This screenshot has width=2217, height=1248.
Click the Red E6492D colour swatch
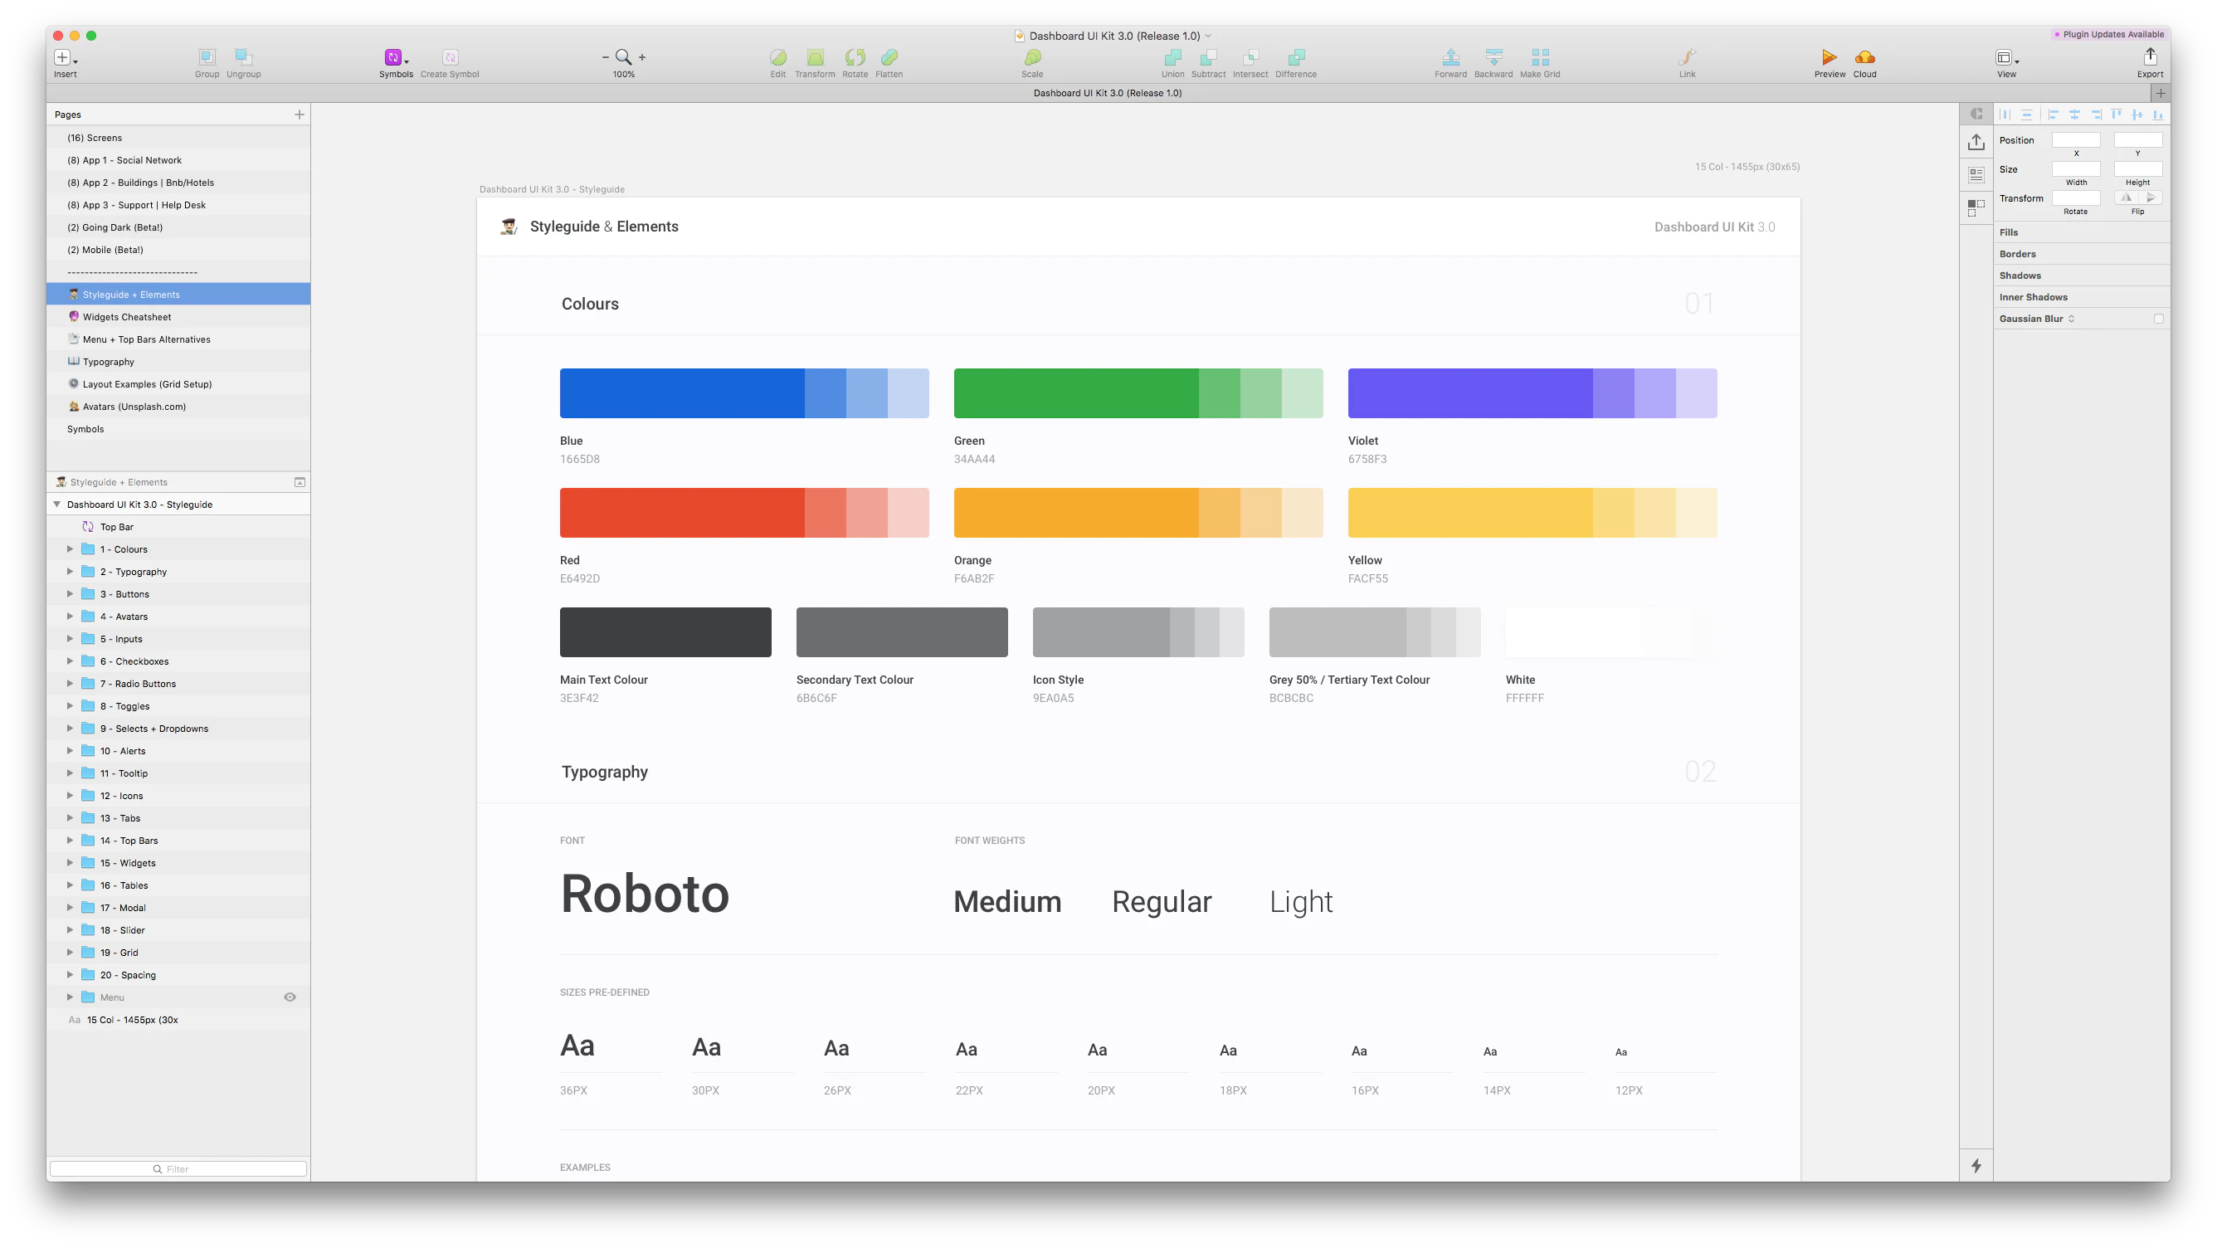[743, 513]
